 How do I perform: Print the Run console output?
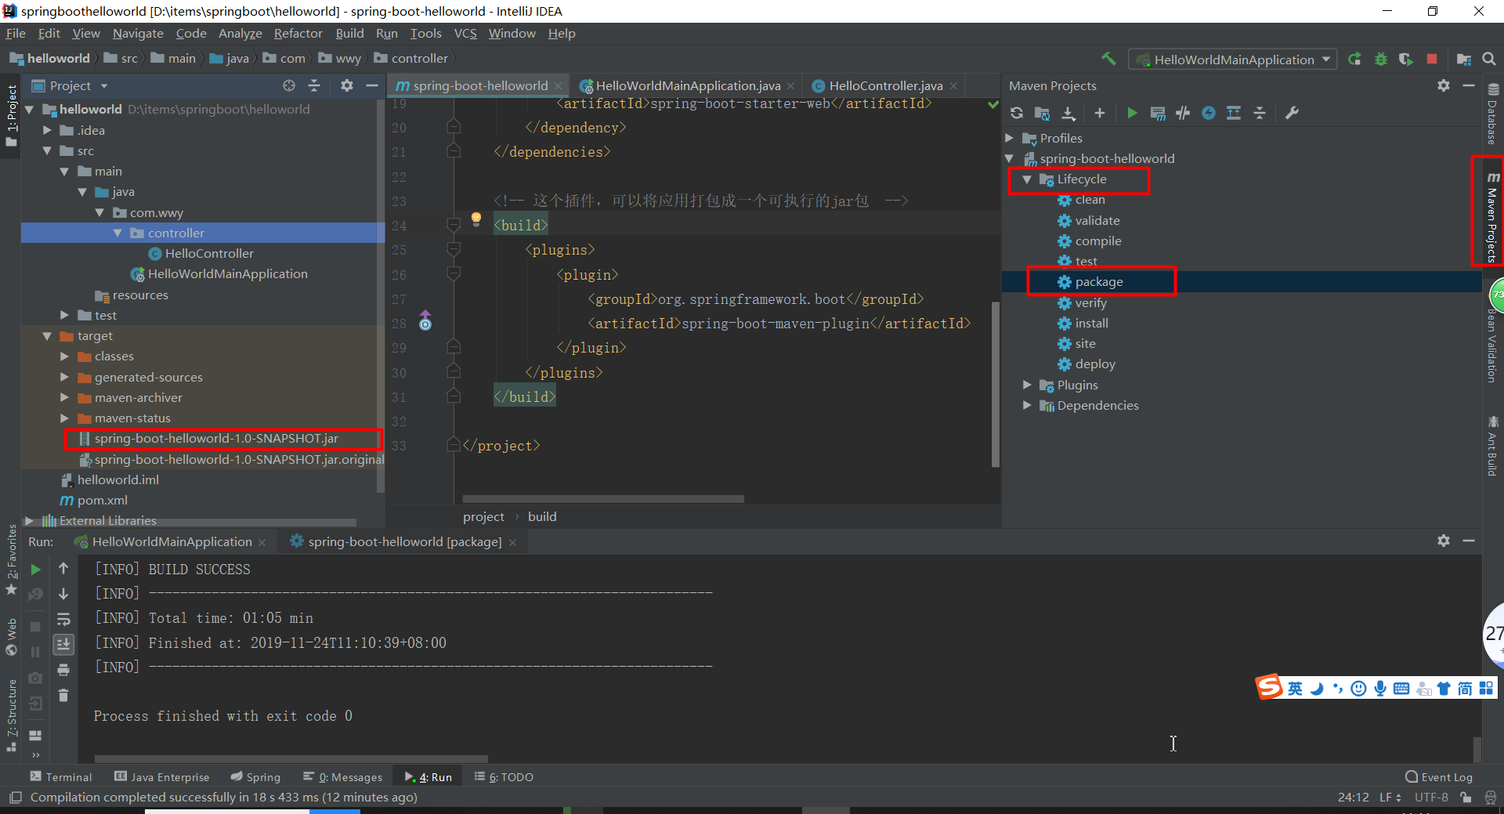[63, 670]
